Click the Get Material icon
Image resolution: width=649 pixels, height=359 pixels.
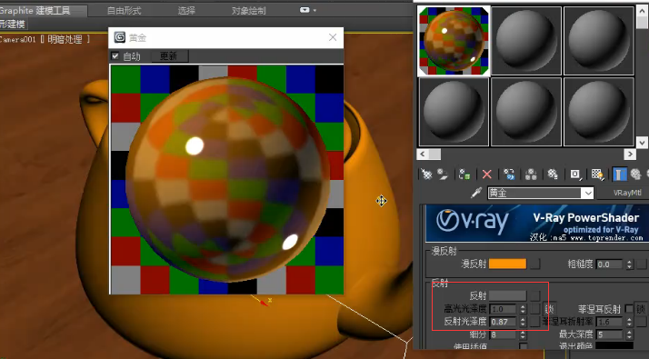click(x=426, y=175)
